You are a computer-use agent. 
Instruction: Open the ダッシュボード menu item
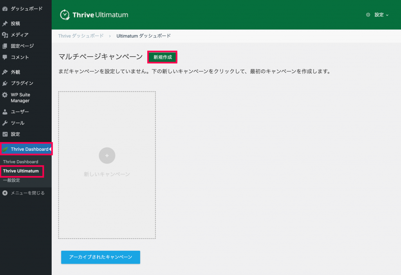25,9
